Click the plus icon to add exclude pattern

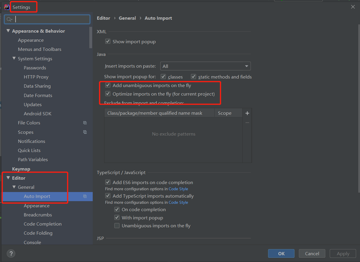click(x=247, y=113)
